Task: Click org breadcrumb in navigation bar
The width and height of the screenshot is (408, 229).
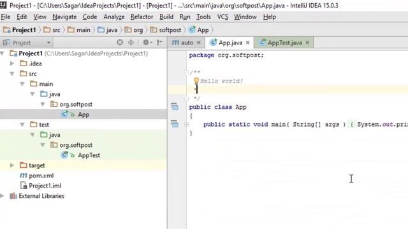Action: pos(134,30)
